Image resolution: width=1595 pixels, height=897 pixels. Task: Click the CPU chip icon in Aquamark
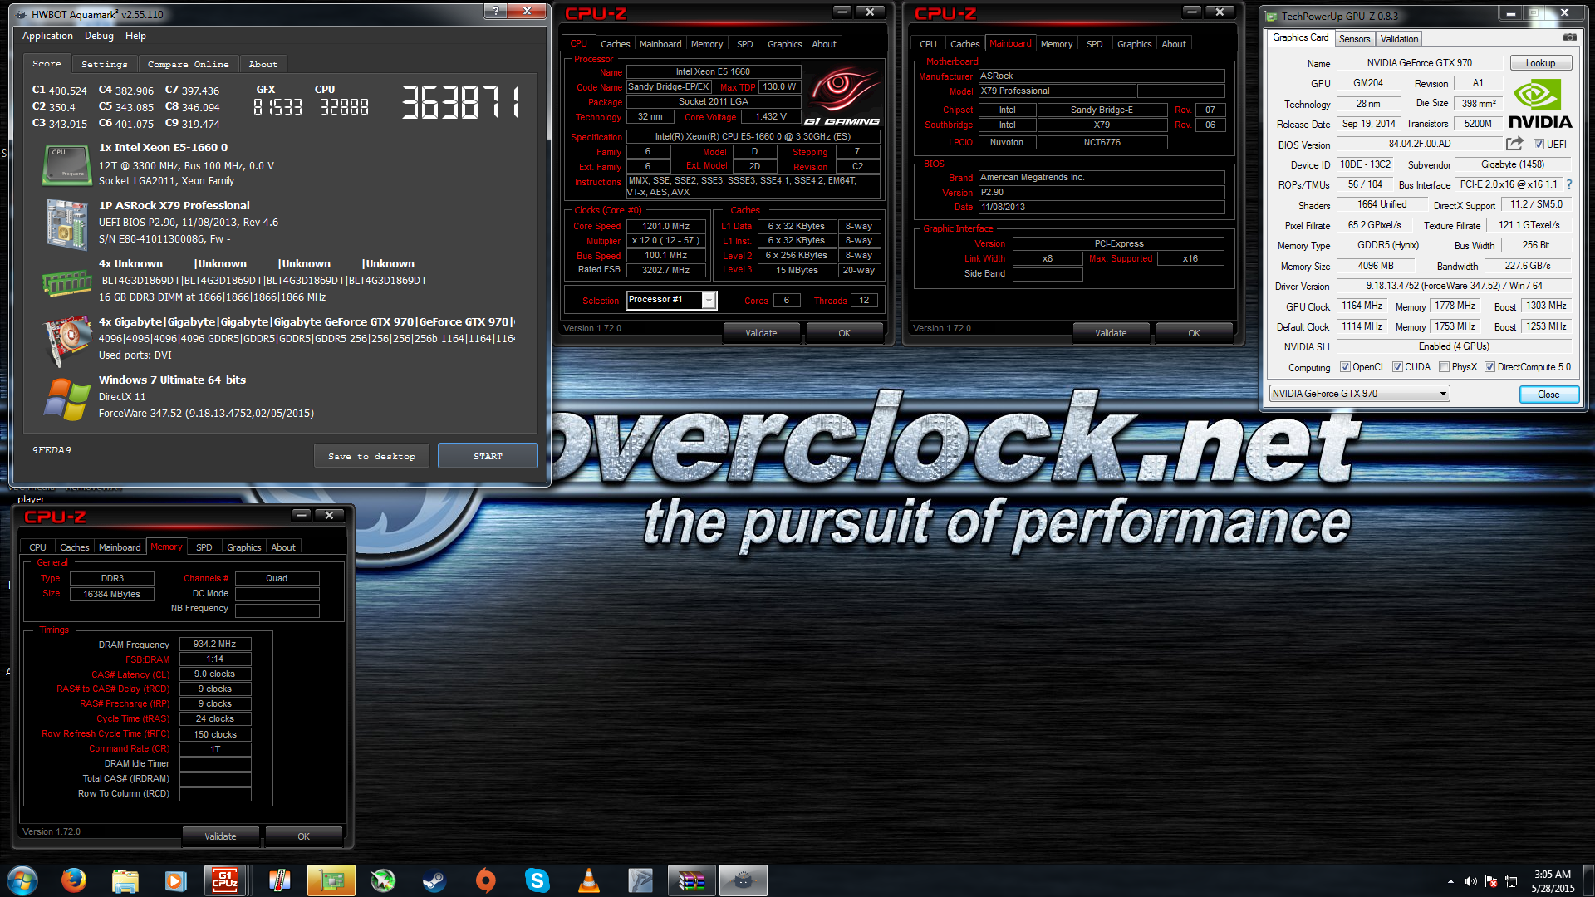(x=66, y=164)
